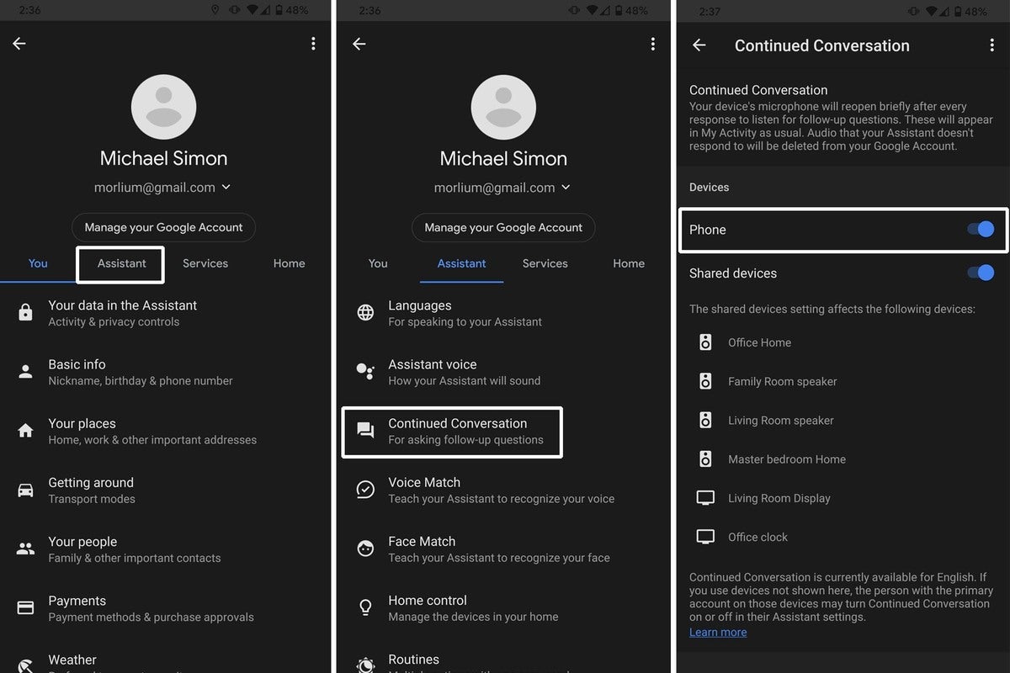Open Services tab on middle screen

(545, 263)
